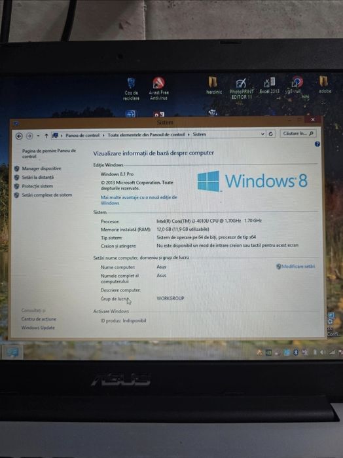Expand the address bar history dropdown

[x=262, y=134]
